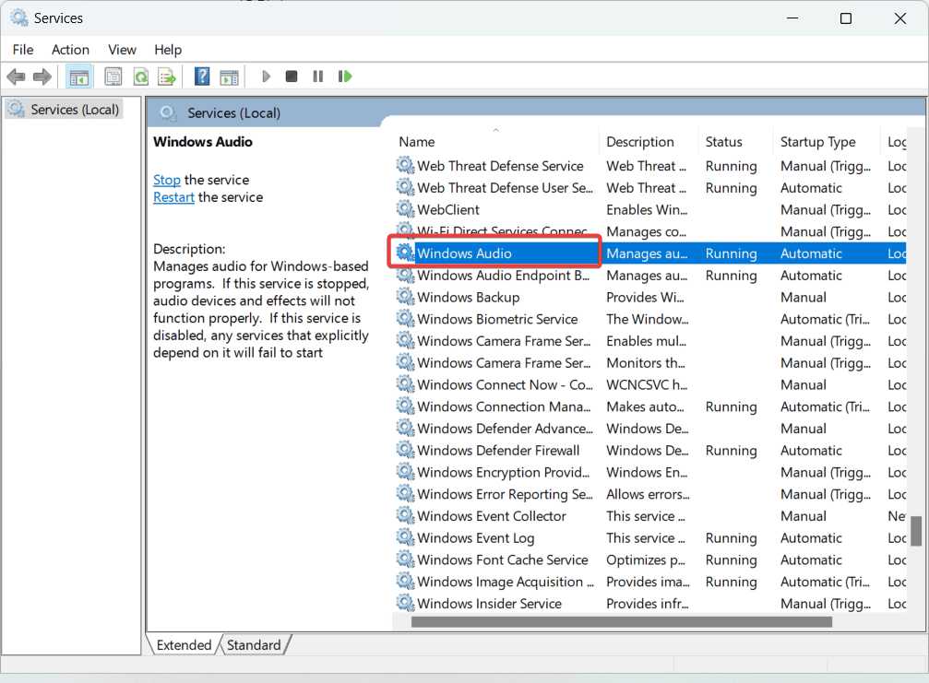Sort by the Status column header
The image size is (929, 683).
click(736, 142)
